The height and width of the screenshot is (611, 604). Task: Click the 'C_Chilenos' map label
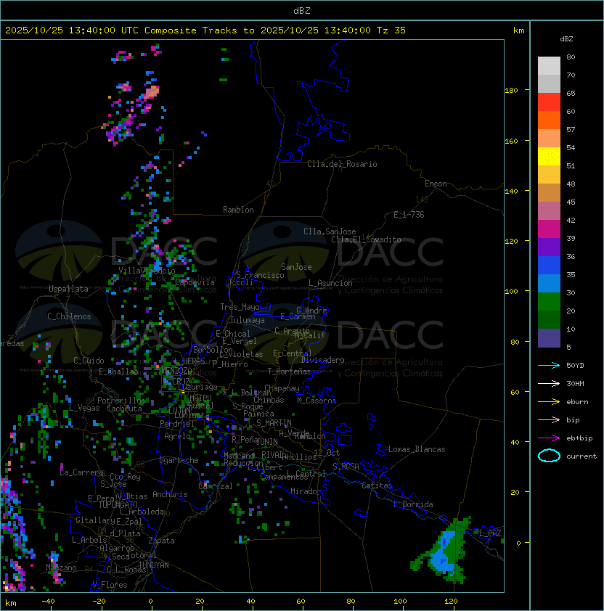coord(69,316)
